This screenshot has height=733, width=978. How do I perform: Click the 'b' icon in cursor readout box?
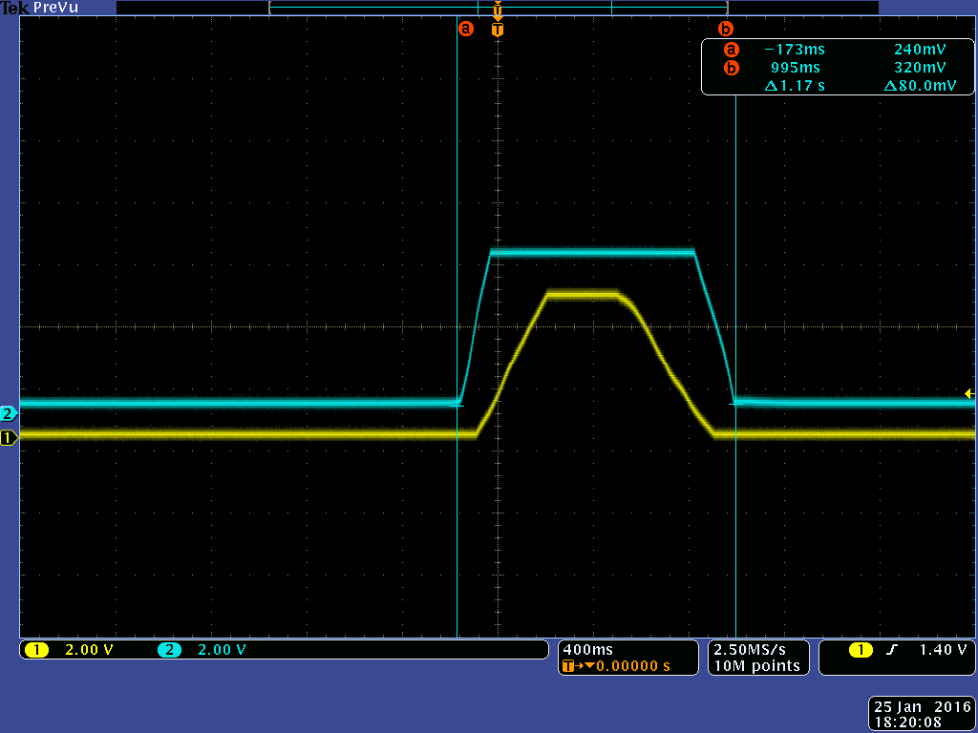tap(731, 68)
